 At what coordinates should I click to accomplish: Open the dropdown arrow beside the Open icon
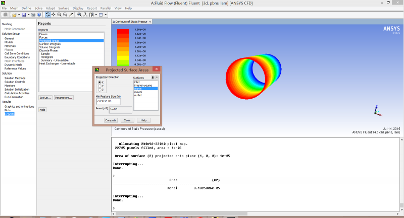(x=19, y=15)
